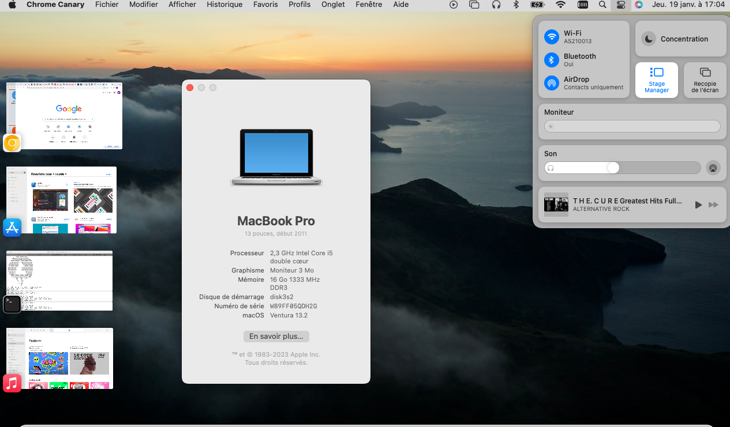Toggle Stage Manager tile
The image size is (730, 427).
coord(657,80)
